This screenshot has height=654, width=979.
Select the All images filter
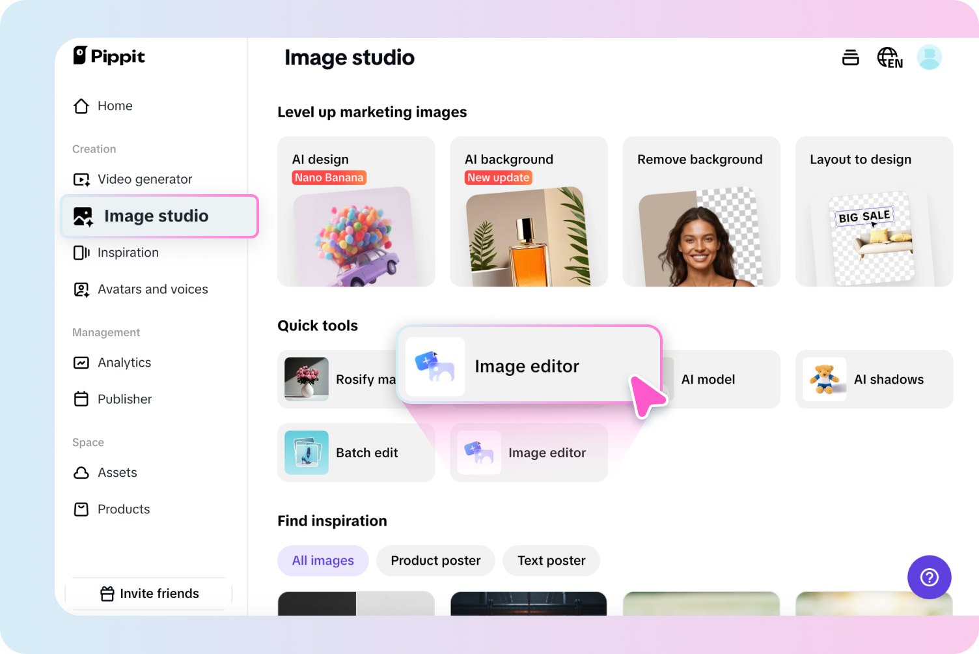[x=323, y=561]
